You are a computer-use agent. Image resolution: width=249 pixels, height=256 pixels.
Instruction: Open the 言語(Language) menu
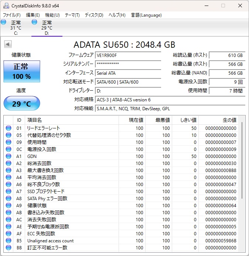pyautogui.click(x=146, y=15)
